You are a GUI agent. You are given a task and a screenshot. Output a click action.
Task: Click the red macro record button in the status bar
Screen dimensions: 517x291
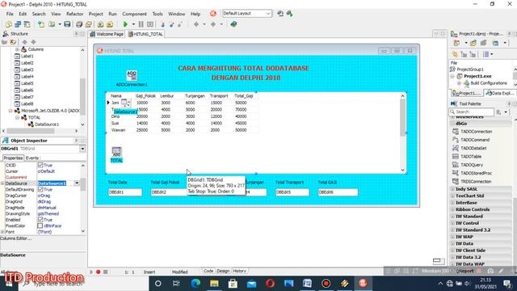click(x=99, y=272)
